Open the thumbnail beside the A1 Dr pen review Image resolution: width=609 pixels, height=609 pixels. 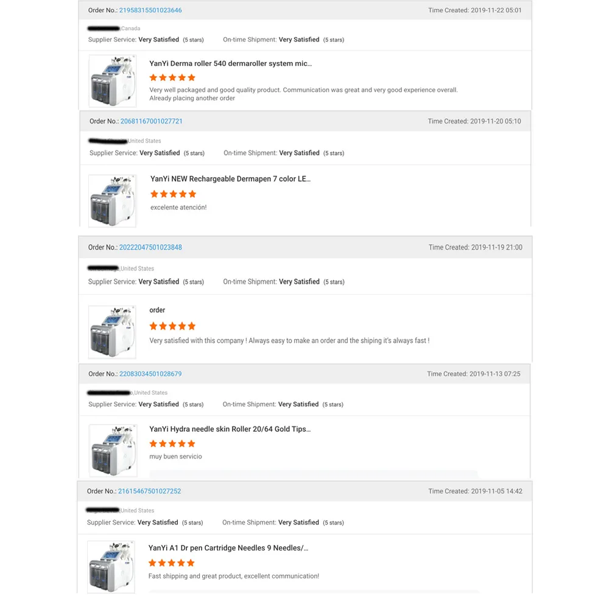point(111,566)
